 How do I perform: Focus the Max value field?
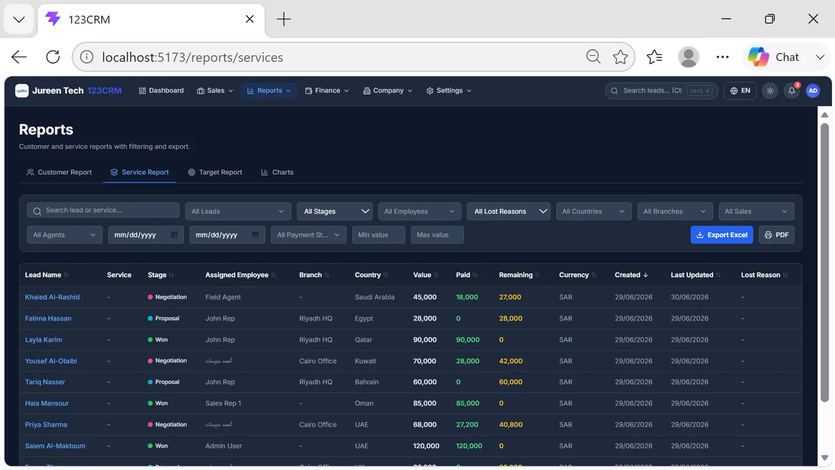pyautogui.click(x=437, y=235)
